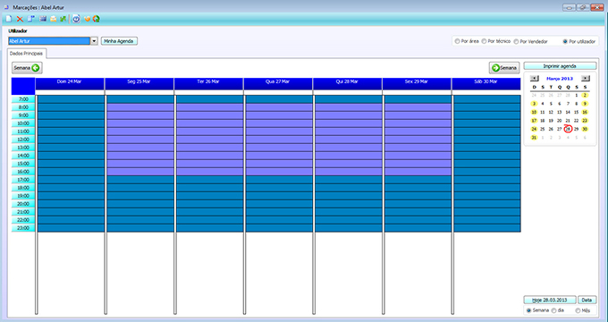The width and height of the screenshot is (608, 322).
Task: Select day 9 in the mini calendar
Action: point(585,104)
